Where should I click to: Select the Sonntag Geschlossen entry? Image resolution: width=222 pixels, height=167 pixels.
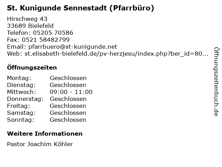click(x=46, y=120)
